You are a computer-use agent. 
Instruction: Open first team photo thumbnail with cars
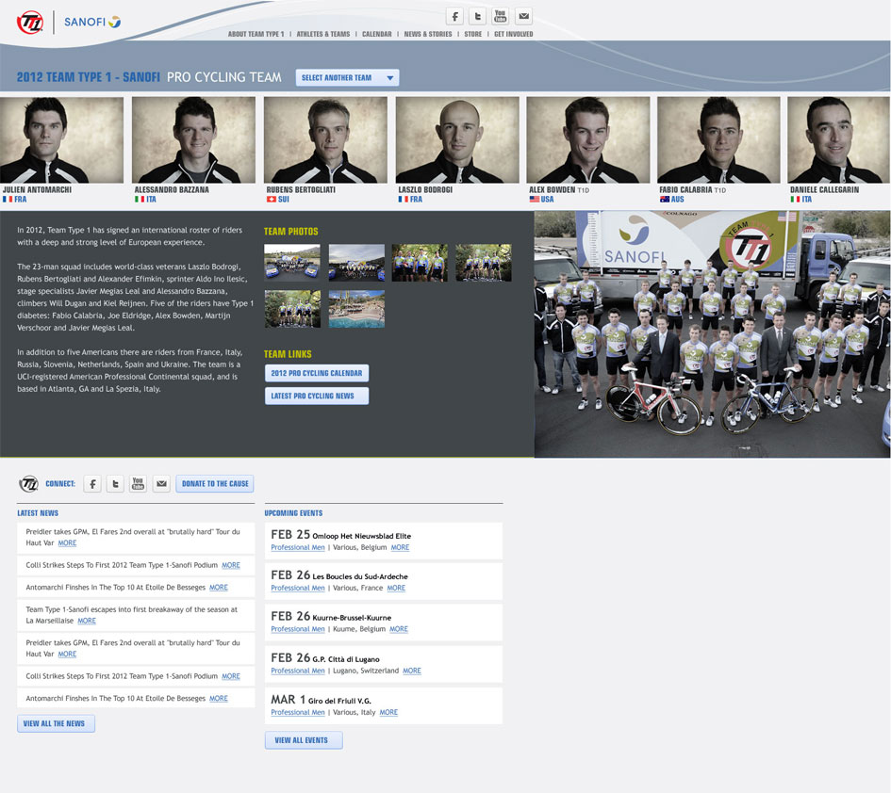[x=292, y=263]
